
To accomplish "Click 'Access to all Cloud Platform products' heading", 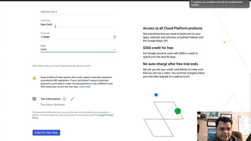I will click(173, 28).
